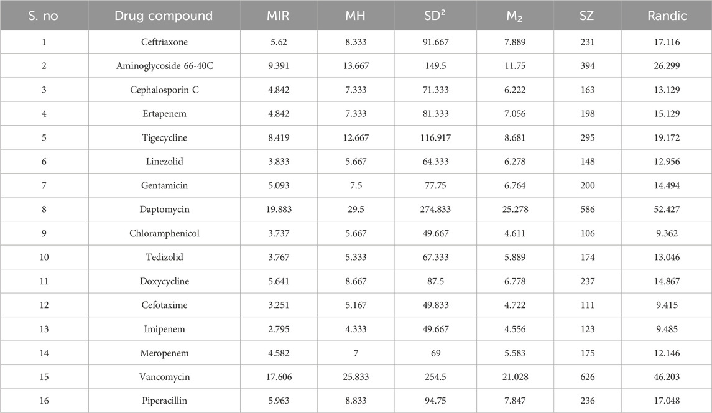Screen dimensions: 712x413
Task: Select the Daptomycin row name
Action: pyautogui.click(x=164, y=210)
